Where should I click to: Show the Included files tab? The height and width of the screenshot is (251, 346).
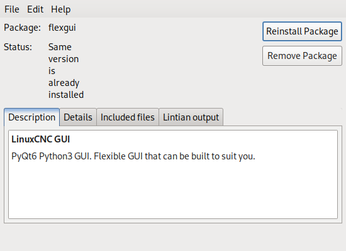click(128, 117)
